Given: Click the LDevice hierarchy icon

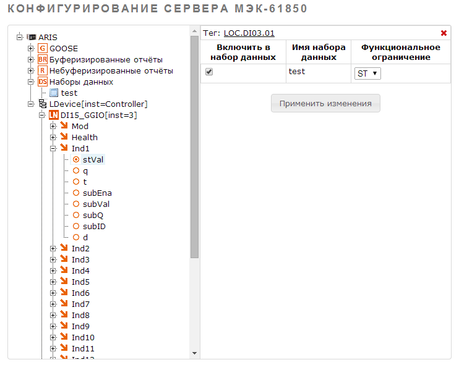Looking at the screenshot, I should coord(43,104).
